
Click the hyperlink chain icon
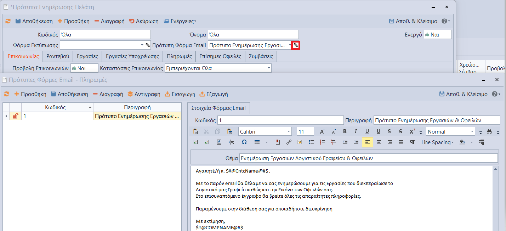(289, 142)
